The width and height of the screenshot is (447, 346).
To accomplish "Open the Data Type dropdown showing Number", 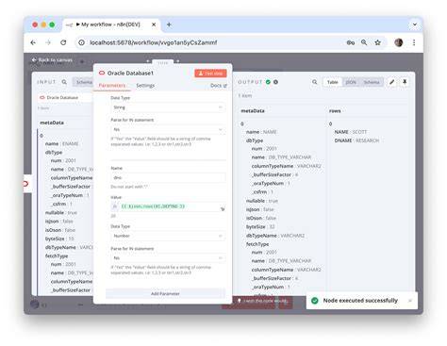I will (168, 236).
